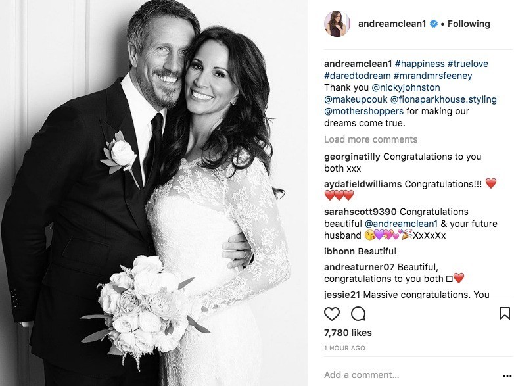The image size is (514, 386).
Task: Focus the Add a comment field
Action: pos(409,375)
